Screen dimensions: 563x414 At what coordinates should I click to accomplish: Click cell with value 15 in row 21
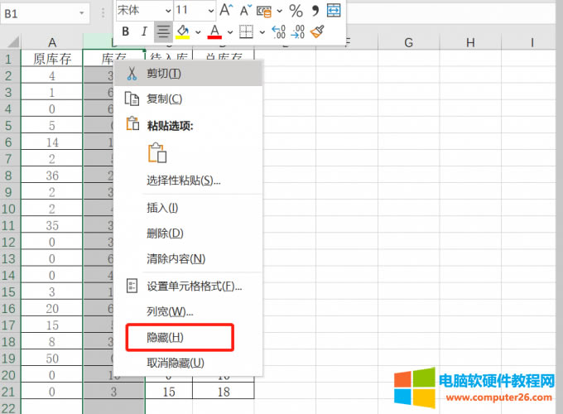[x=169, y=392]
